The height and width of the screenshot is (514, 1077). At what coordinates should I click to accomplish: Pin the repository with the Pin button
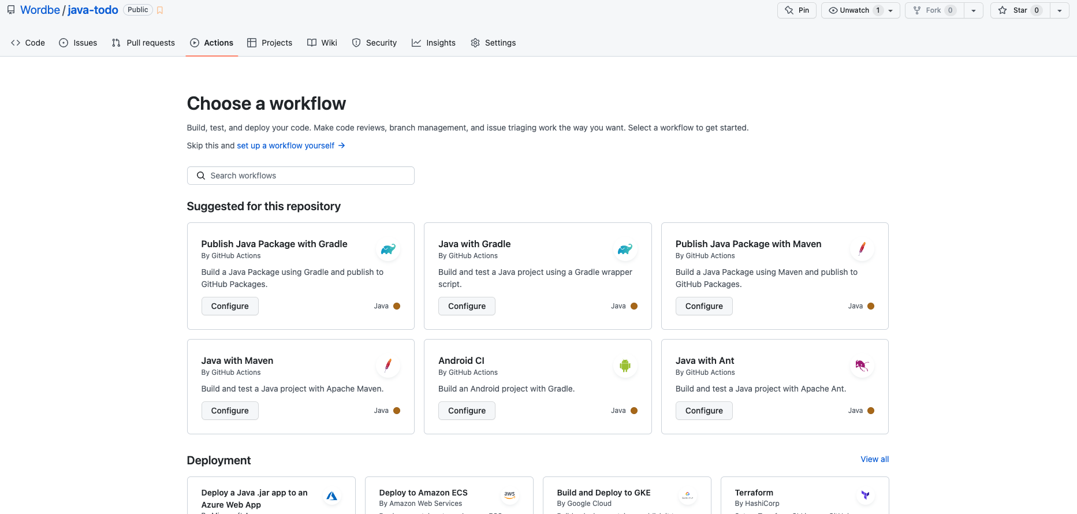coord(797,10)
